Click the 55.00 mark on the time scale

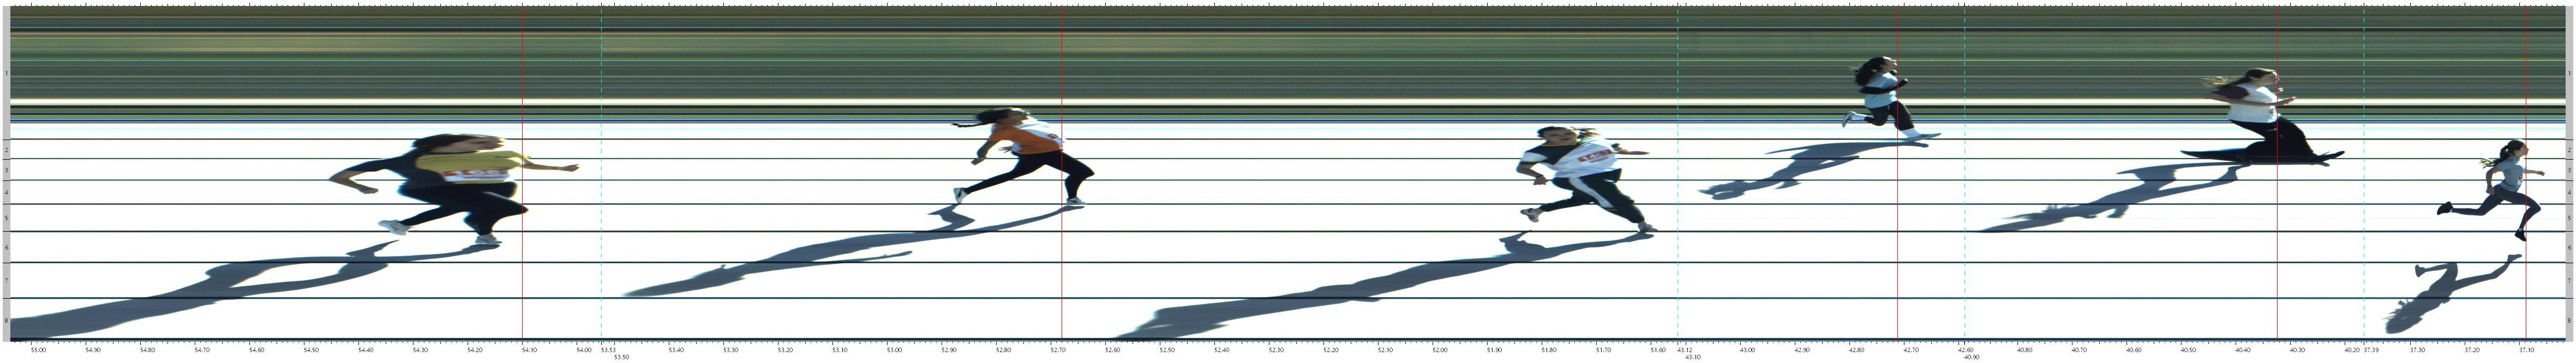pyautogui.click(x=38, y=350)
